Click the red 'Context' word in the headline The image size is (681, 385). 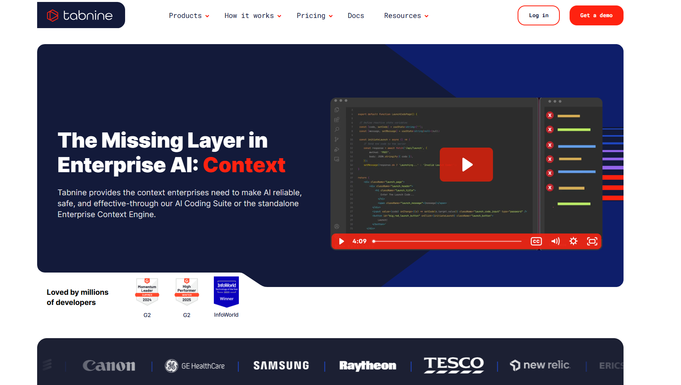244,165
